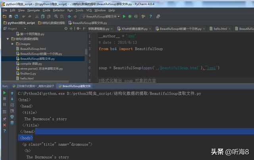Open the Refactor menu
Screen dimensions: 254x160
tap(59, 10)
